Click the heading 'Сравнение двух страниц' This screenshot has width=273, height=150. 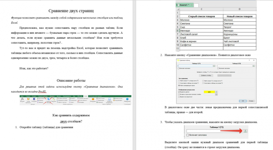coord(71,11)
